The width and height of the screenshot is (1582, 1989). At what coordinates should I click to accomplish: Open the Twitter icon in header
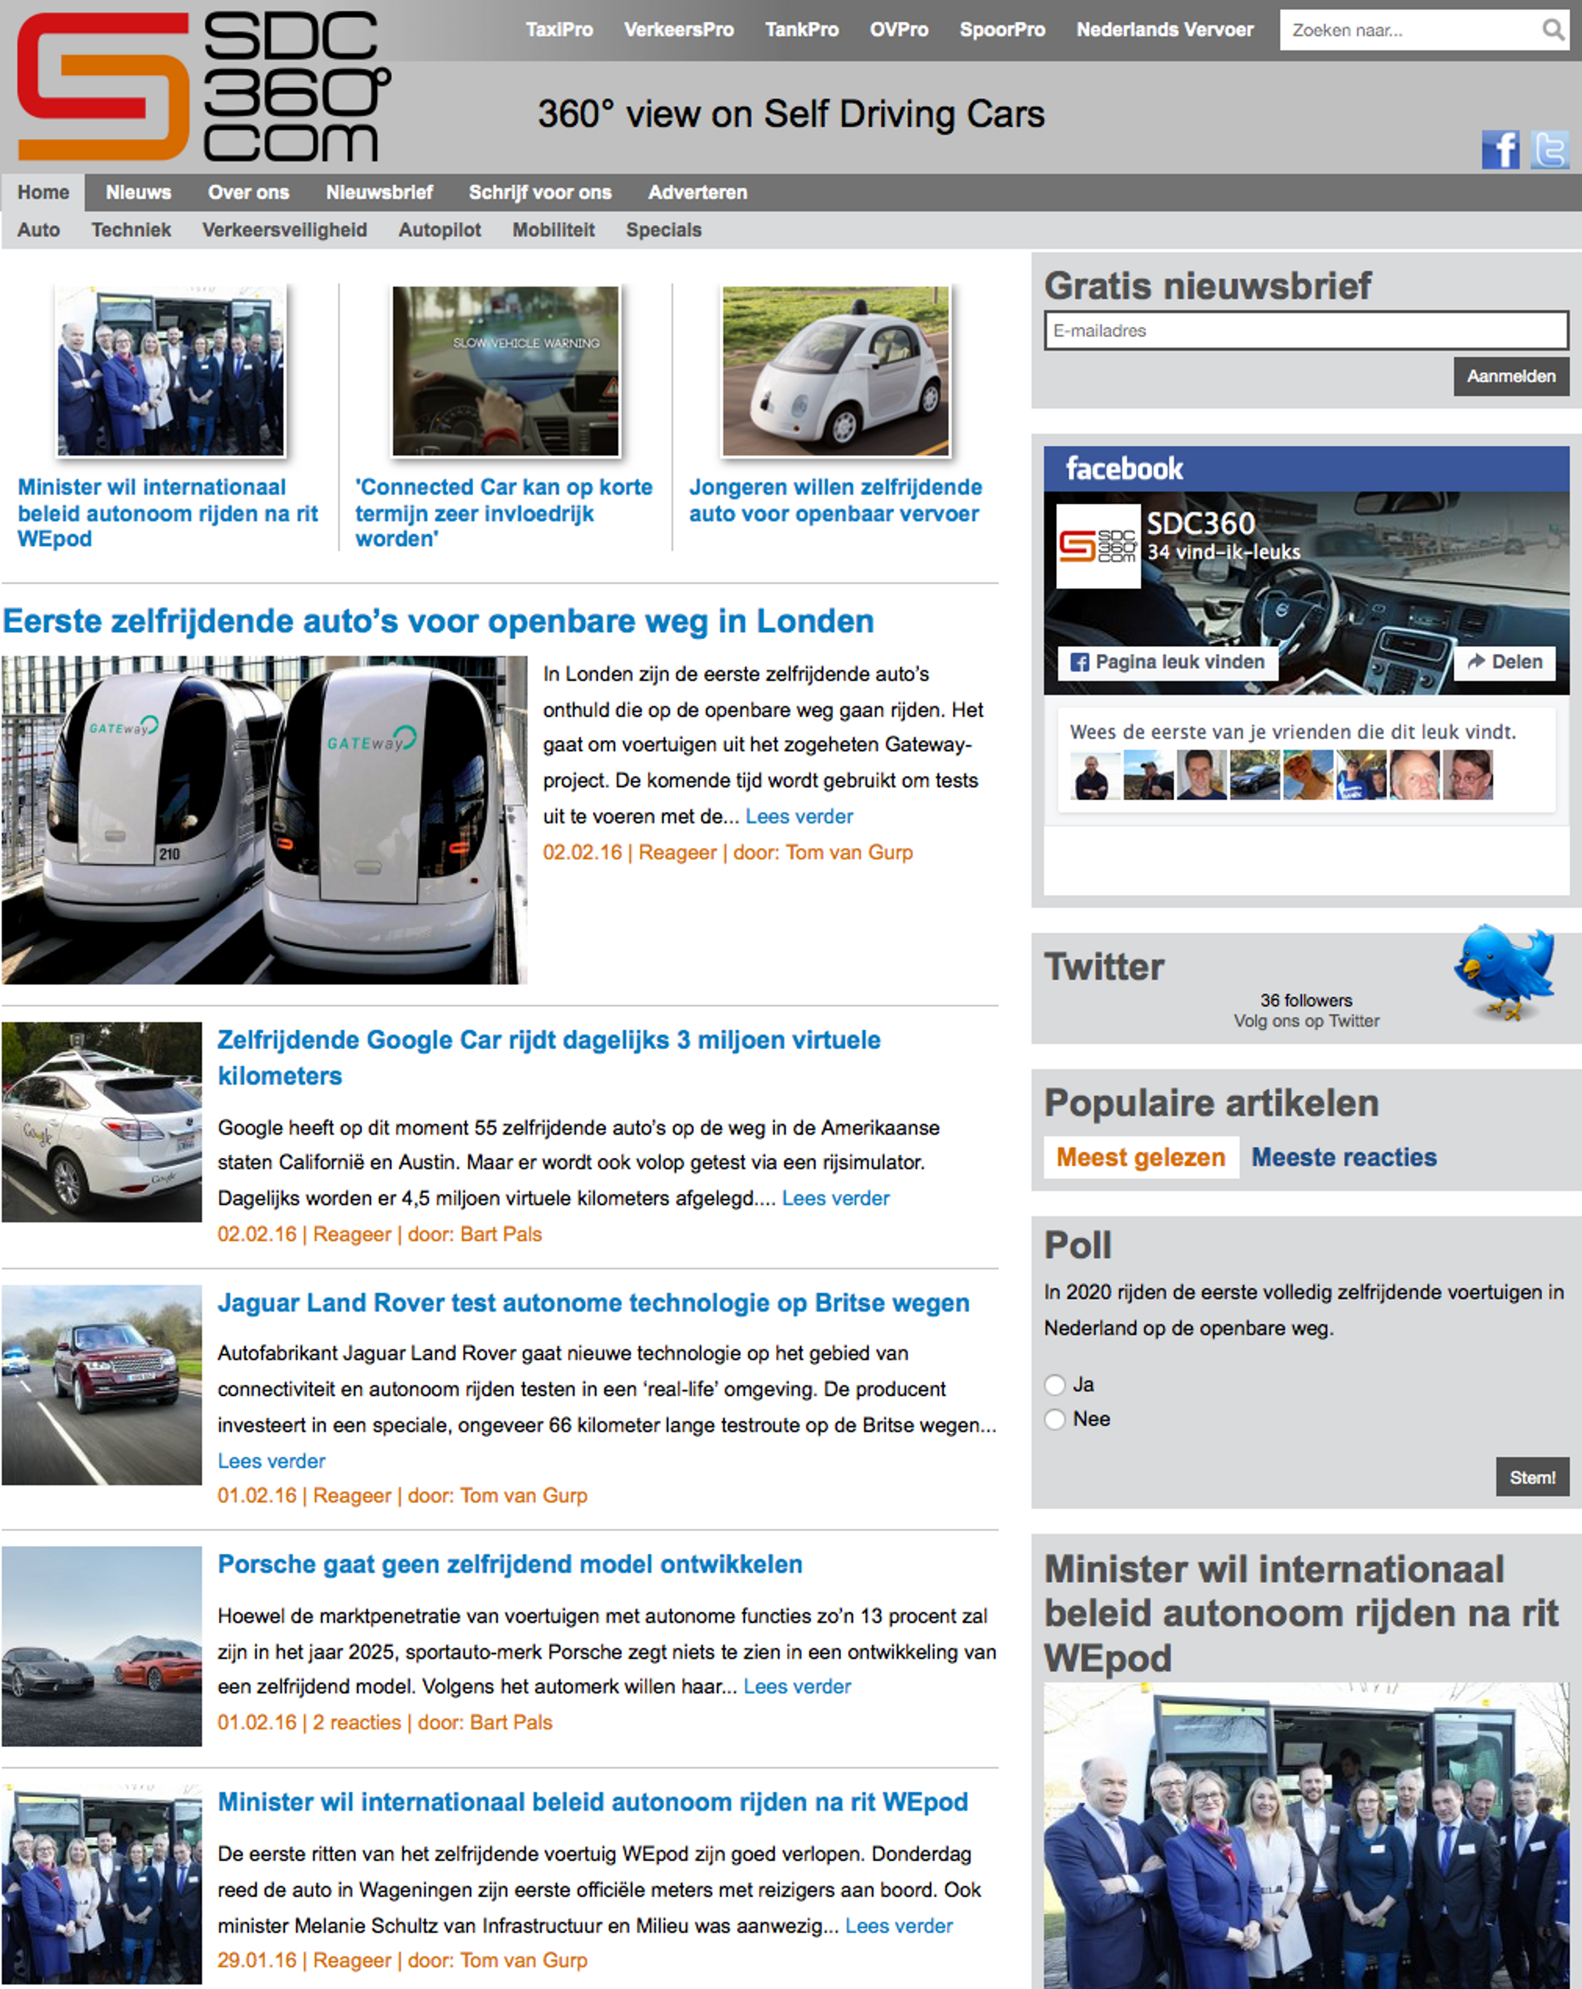click(1550, 150)
